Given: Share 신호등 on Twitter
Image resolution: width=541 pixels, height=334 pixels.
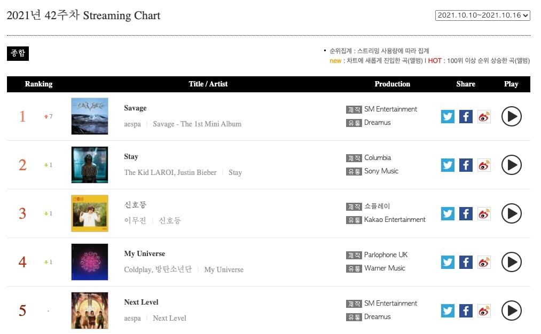Looking at the screenshot, I should pyautogui.click(x=448, y=213).
